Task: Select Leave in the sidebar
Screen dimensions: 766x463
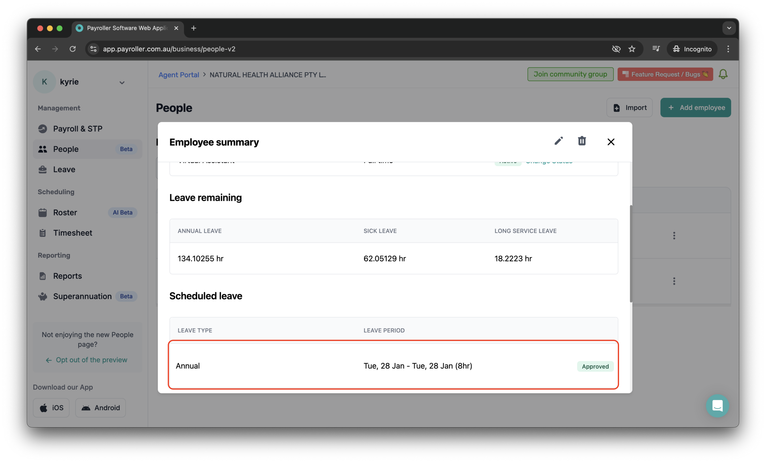Action: coord(64,169)
